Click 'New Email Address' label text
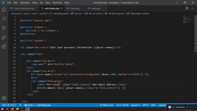 [x=104, y=84]
